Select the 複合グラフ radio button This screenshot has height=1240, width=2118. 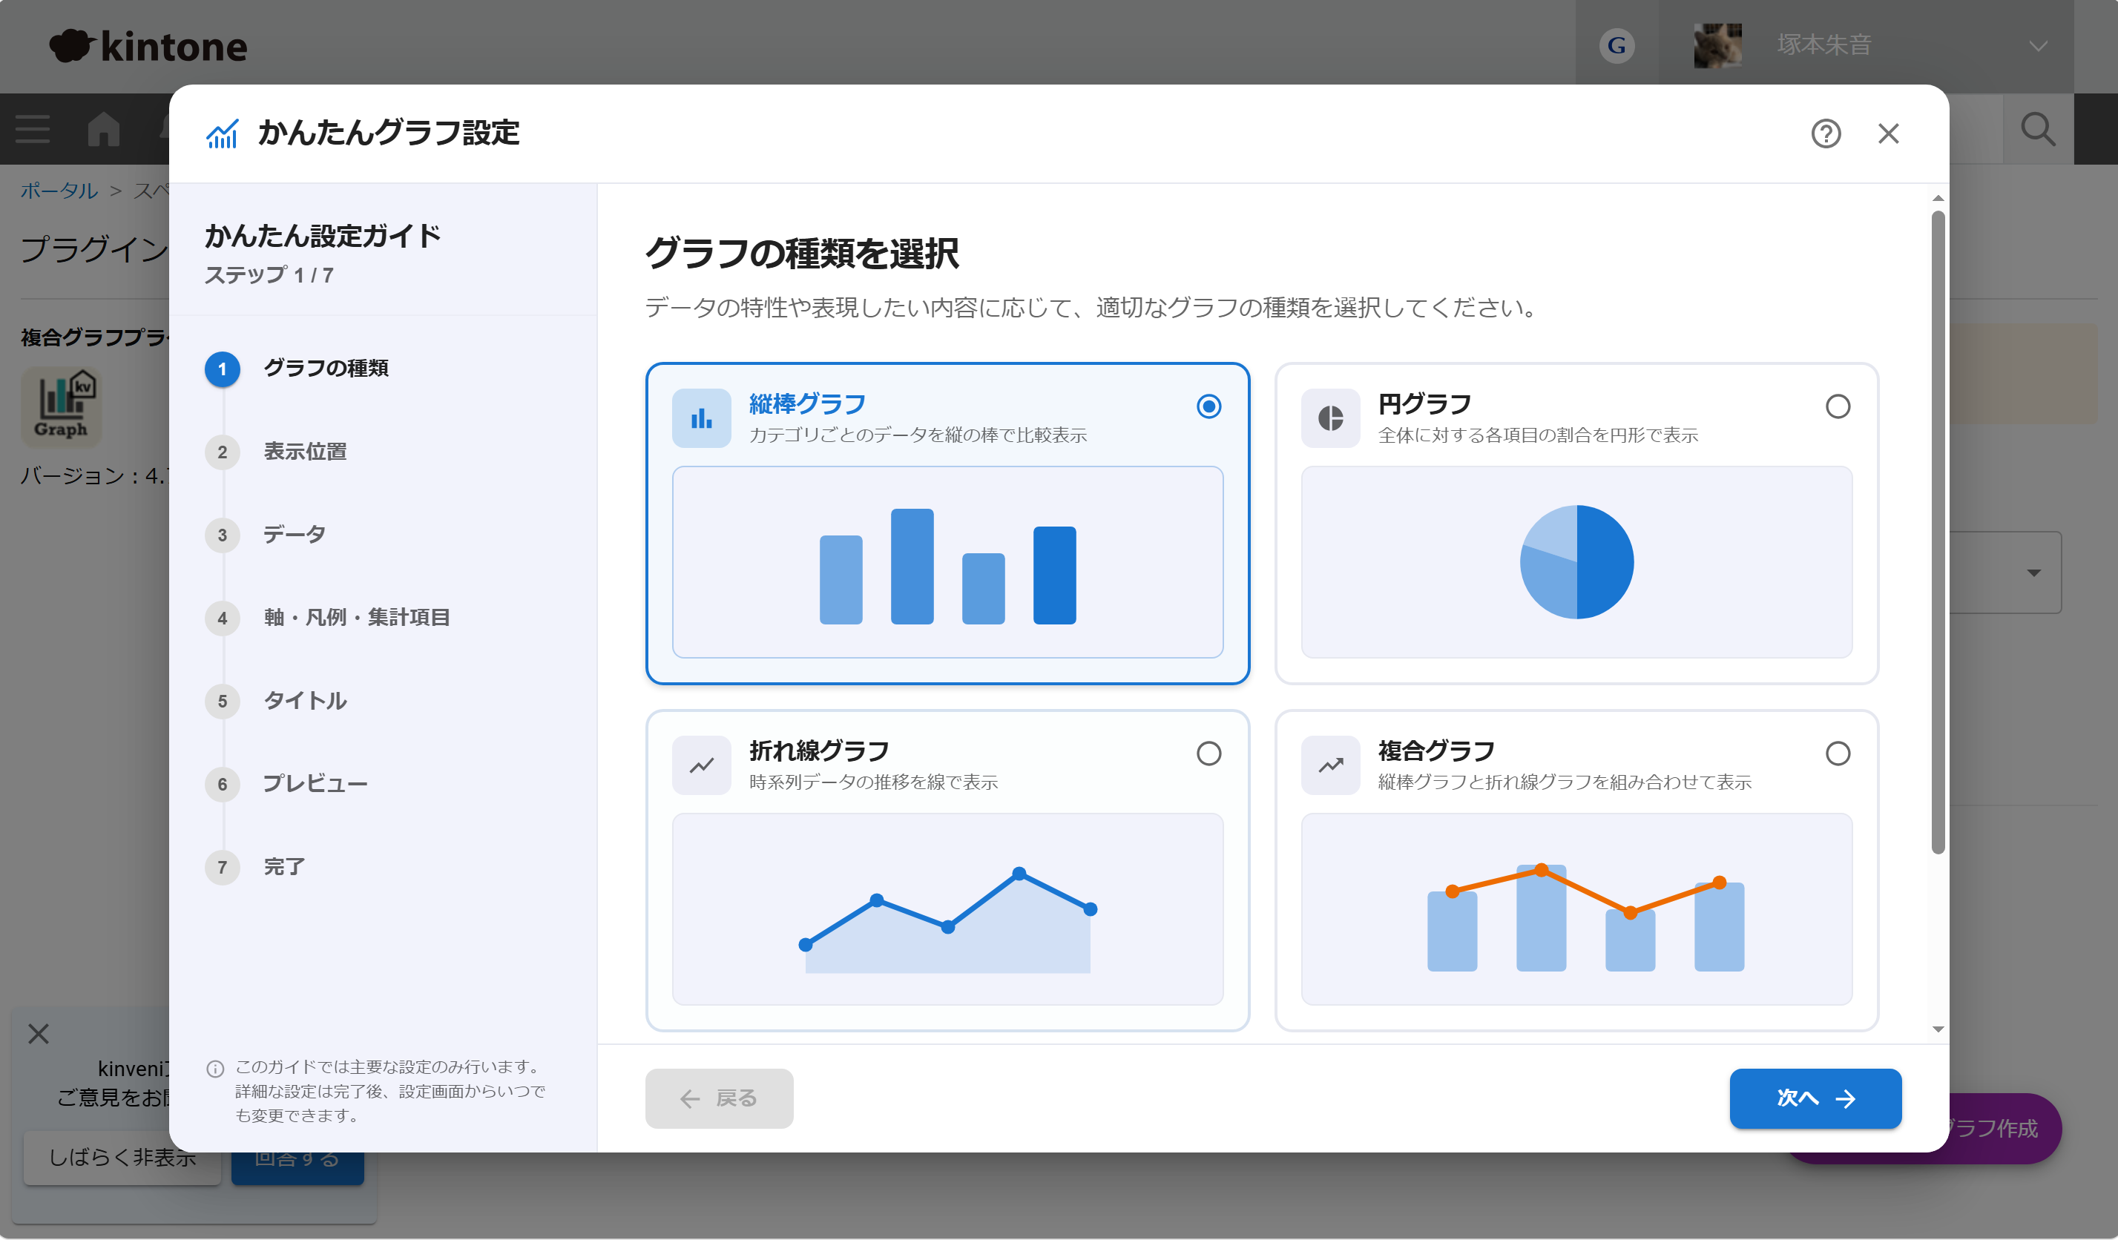pyautogui.click(x=1838, y=753)
